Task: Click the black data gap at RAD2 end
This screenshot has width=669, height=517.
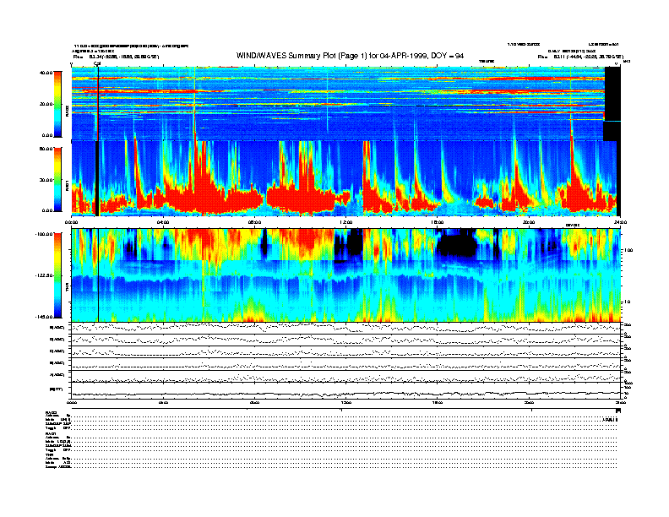Action: pos(612,104)
